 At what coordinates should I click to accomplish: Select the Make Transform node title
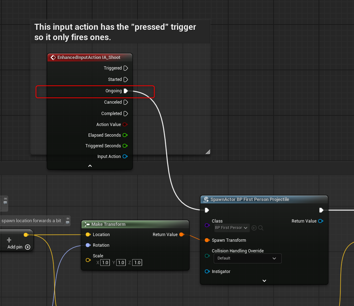[x=108, y=224]
